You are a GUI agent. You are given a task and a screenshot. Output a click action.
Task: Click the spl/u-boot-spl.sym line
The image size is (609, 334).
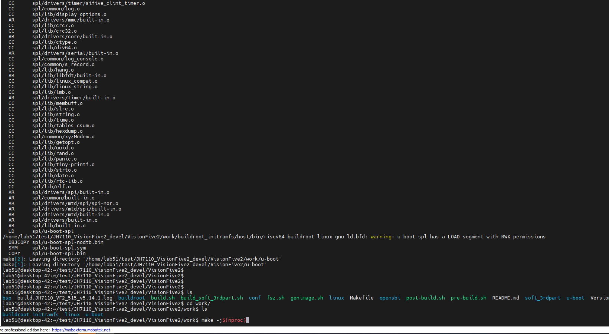[59, 248]
